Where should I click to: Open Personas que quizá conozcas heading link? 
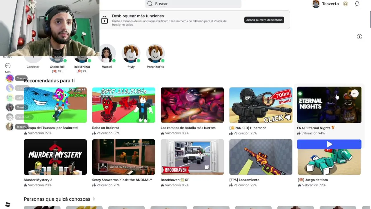click(57, 199)
